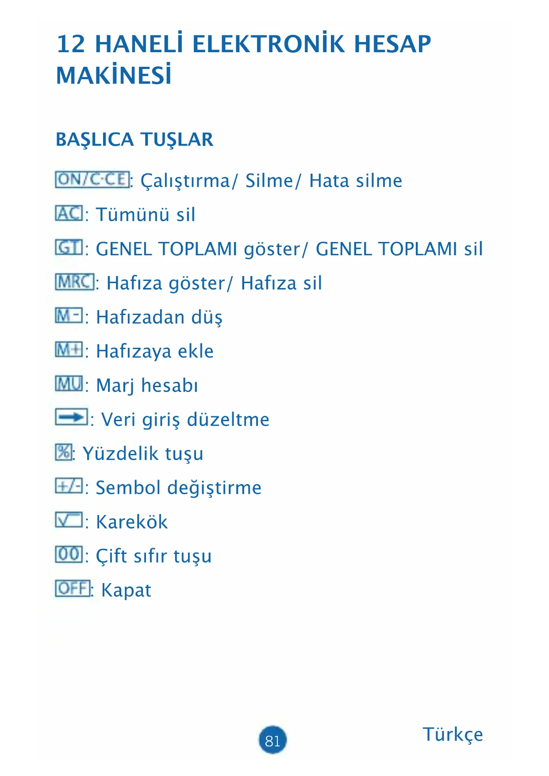The image size is (549, 776).
Task: Click the AC key icon
Action: coord(69,214)
